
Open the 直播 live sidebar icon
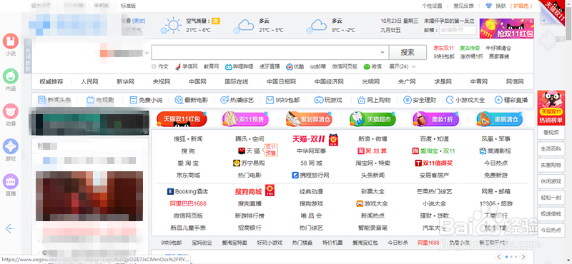[11, 181]
